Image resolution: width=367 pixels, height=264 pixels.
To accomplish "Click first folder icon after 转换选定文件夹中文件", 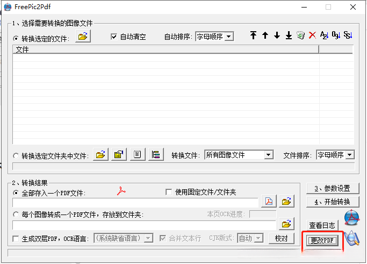I will point(100,154).
